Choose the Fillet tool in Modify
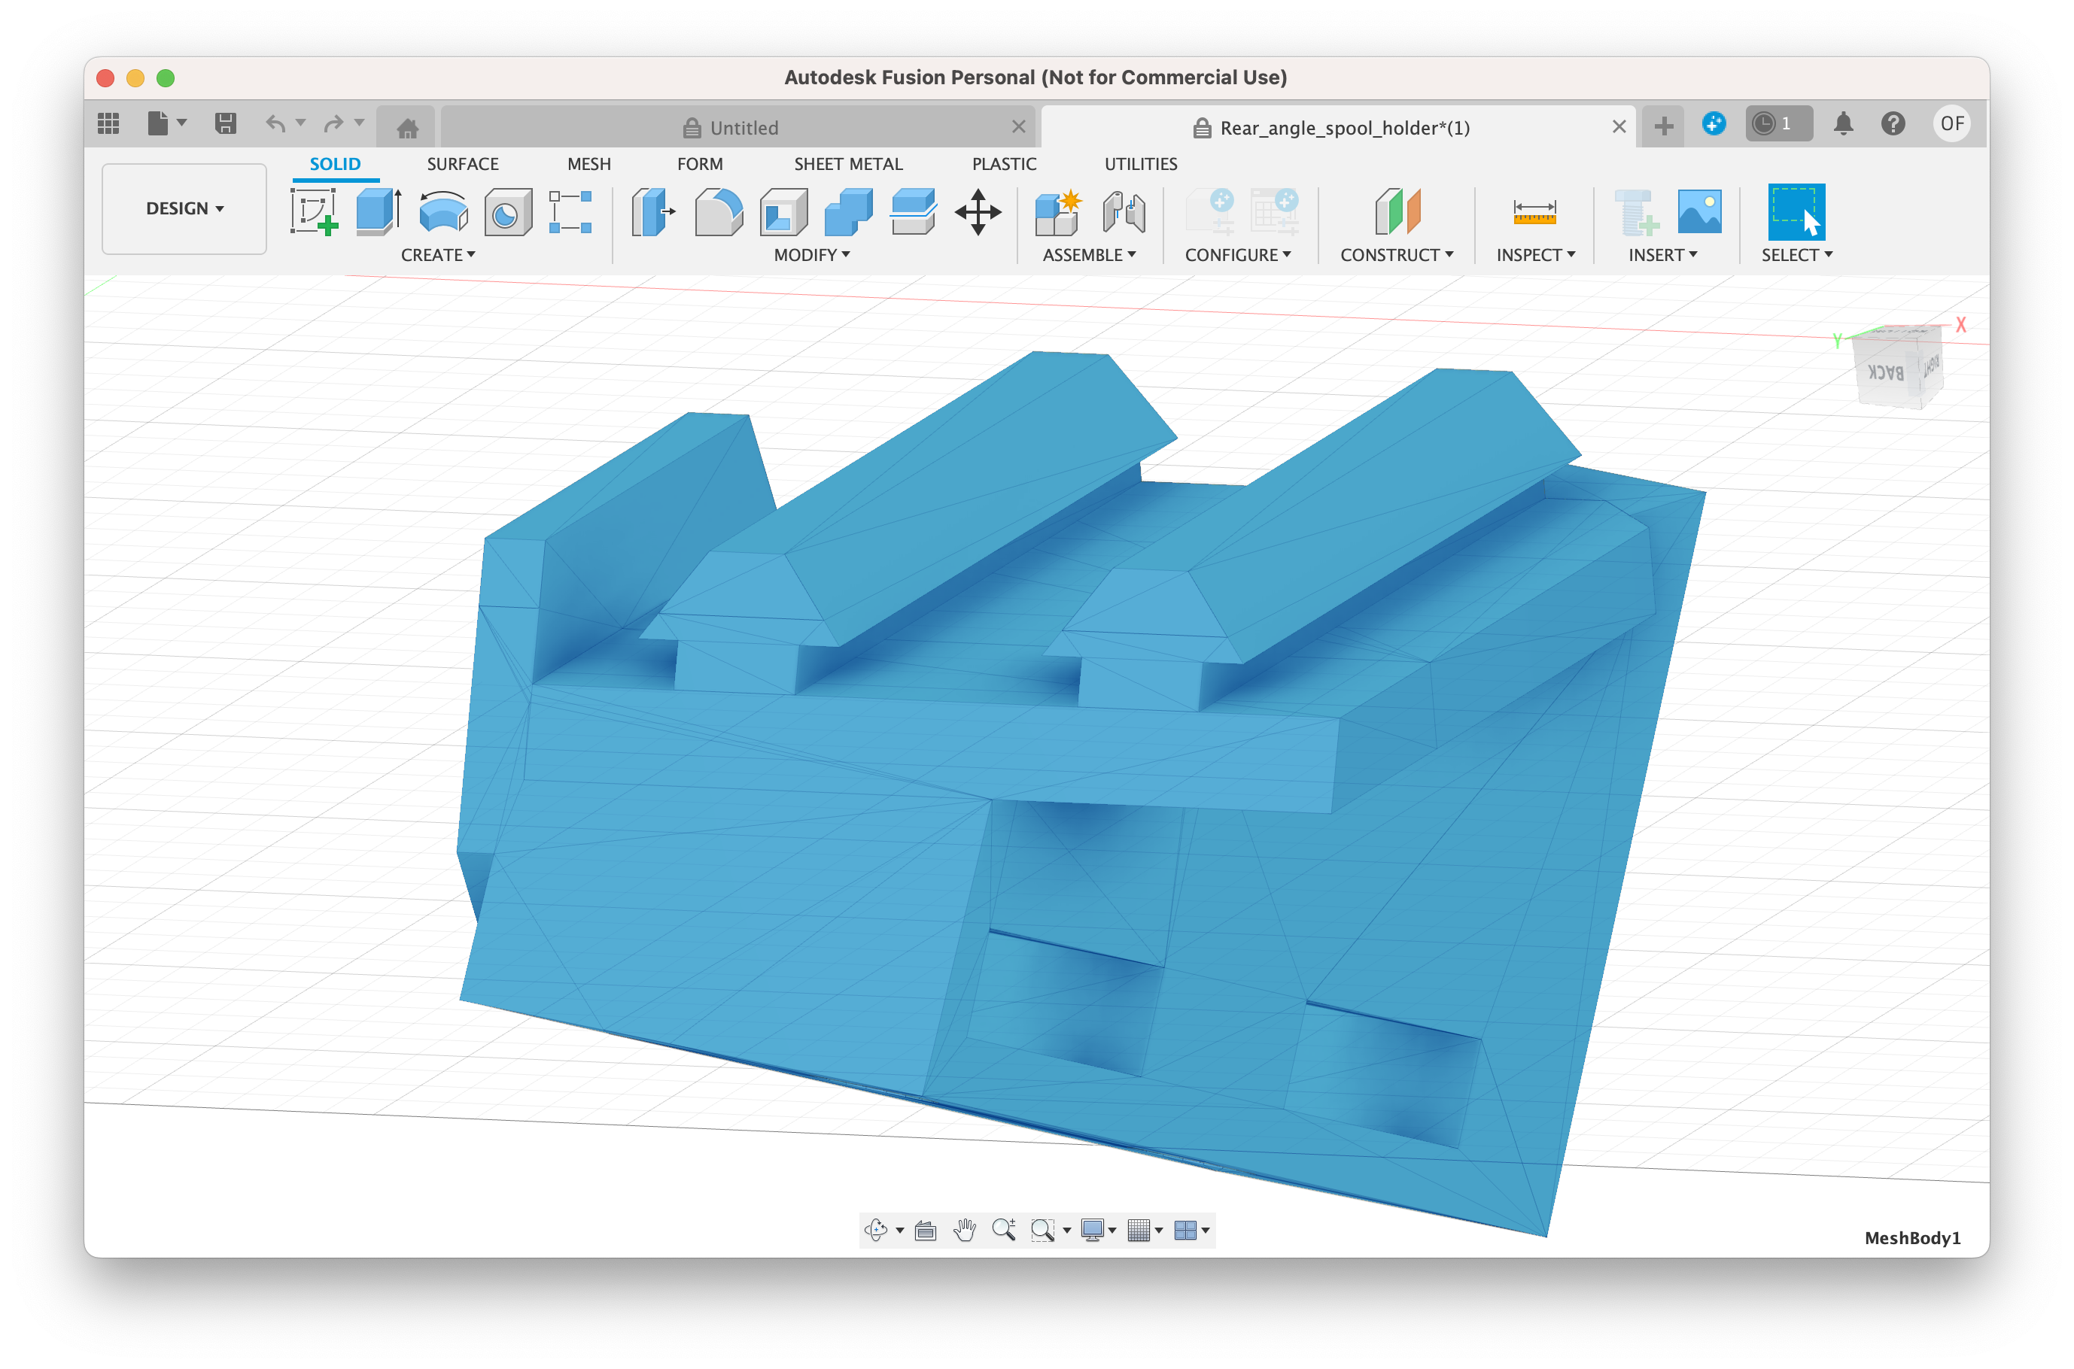 pyautogui.click(x=718, y=212)
